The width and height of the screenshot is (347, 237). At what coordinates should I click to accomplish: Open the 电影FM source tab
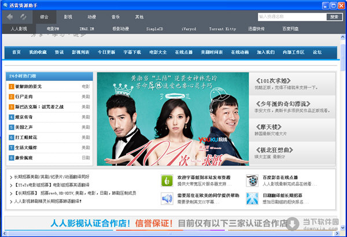pyautogui.click(x=53, y=29)
